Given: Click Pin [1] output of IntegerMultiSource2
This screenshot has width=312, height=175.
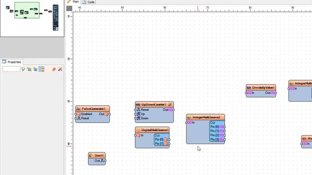Looking at the screenshot, I should coord(225,131).
